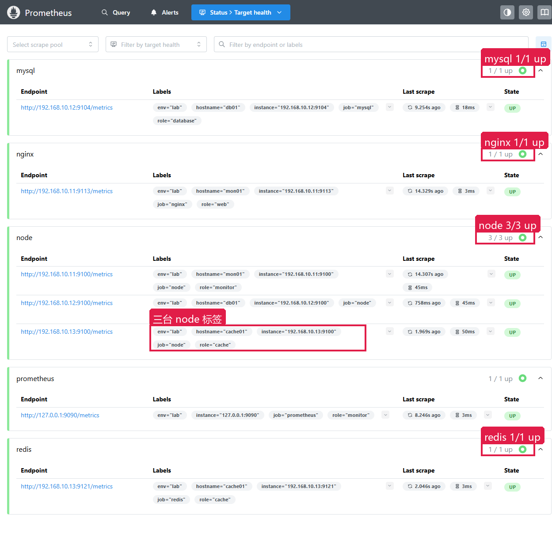Open the settings gear icon
Screen dimensions: 552x534
pos(526,12)
